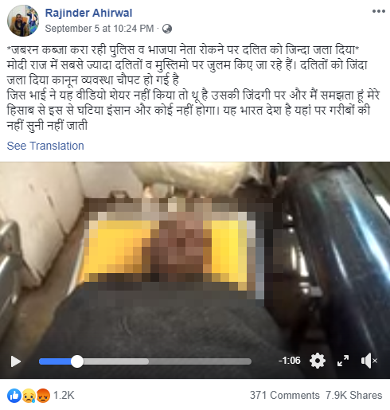Seek to the buffered end of timeline
This screenshot has width=390, height=410.
148,361
